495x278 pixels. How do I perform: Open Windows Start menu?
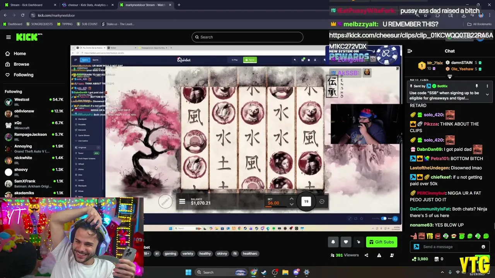click(188, 272)
